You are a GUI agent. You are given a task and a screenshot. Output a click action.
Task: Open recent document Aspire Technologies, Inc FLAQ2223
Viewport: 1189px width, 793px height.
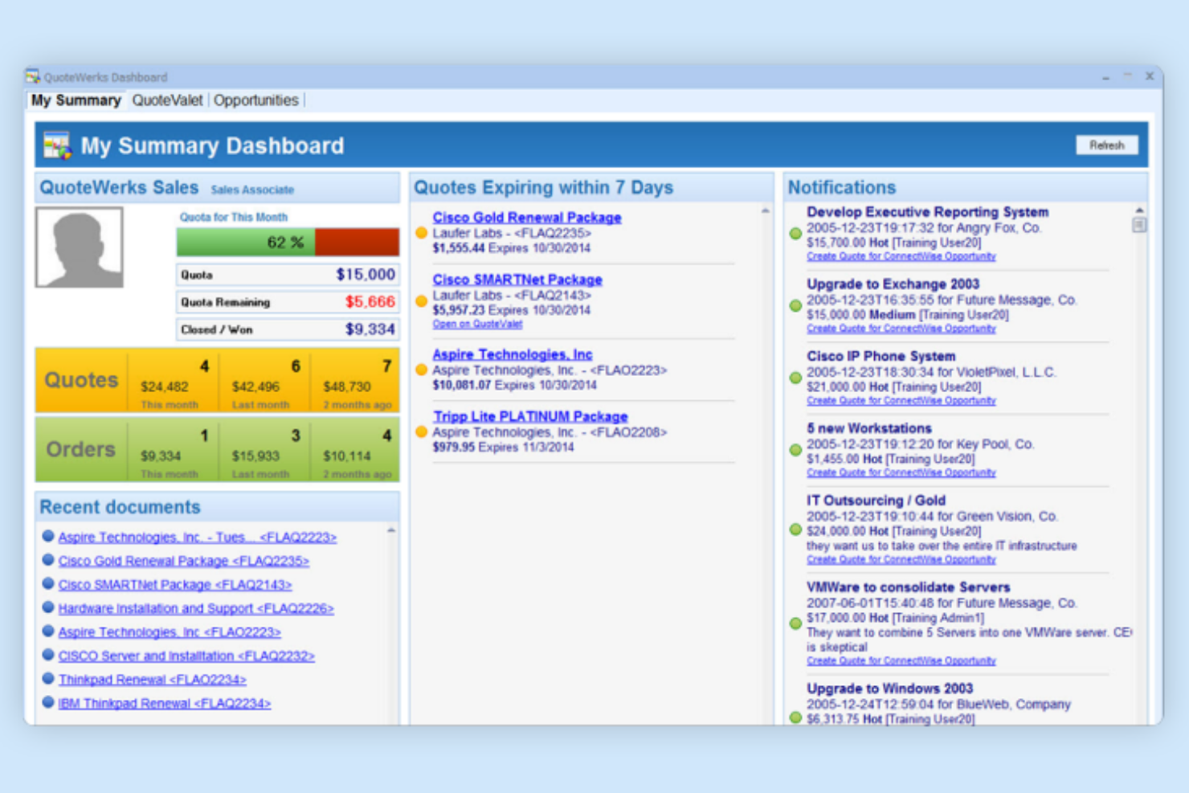170,632
